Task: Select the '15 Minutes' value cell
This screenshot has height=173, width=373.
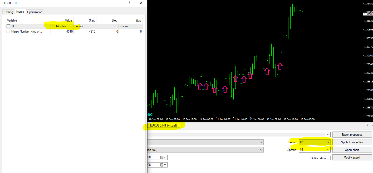Action: pyautogui.click(x=62, y=26)
